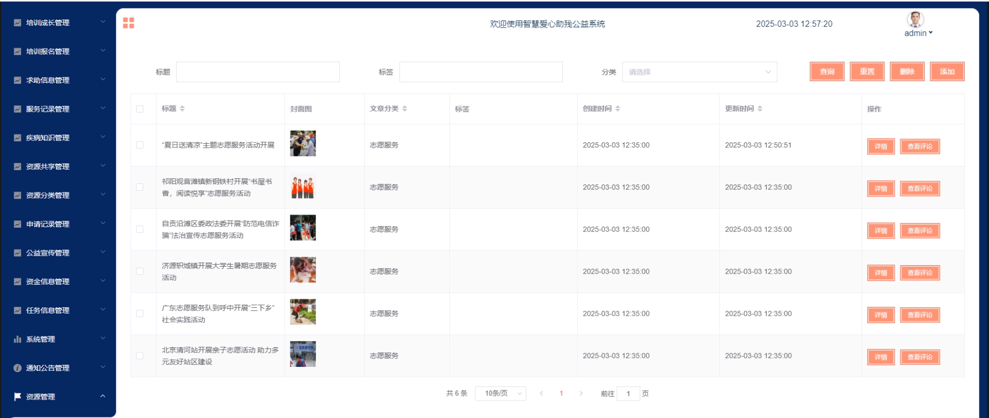Click cover thumbnail of 自贡沿滩区 article

303,228
